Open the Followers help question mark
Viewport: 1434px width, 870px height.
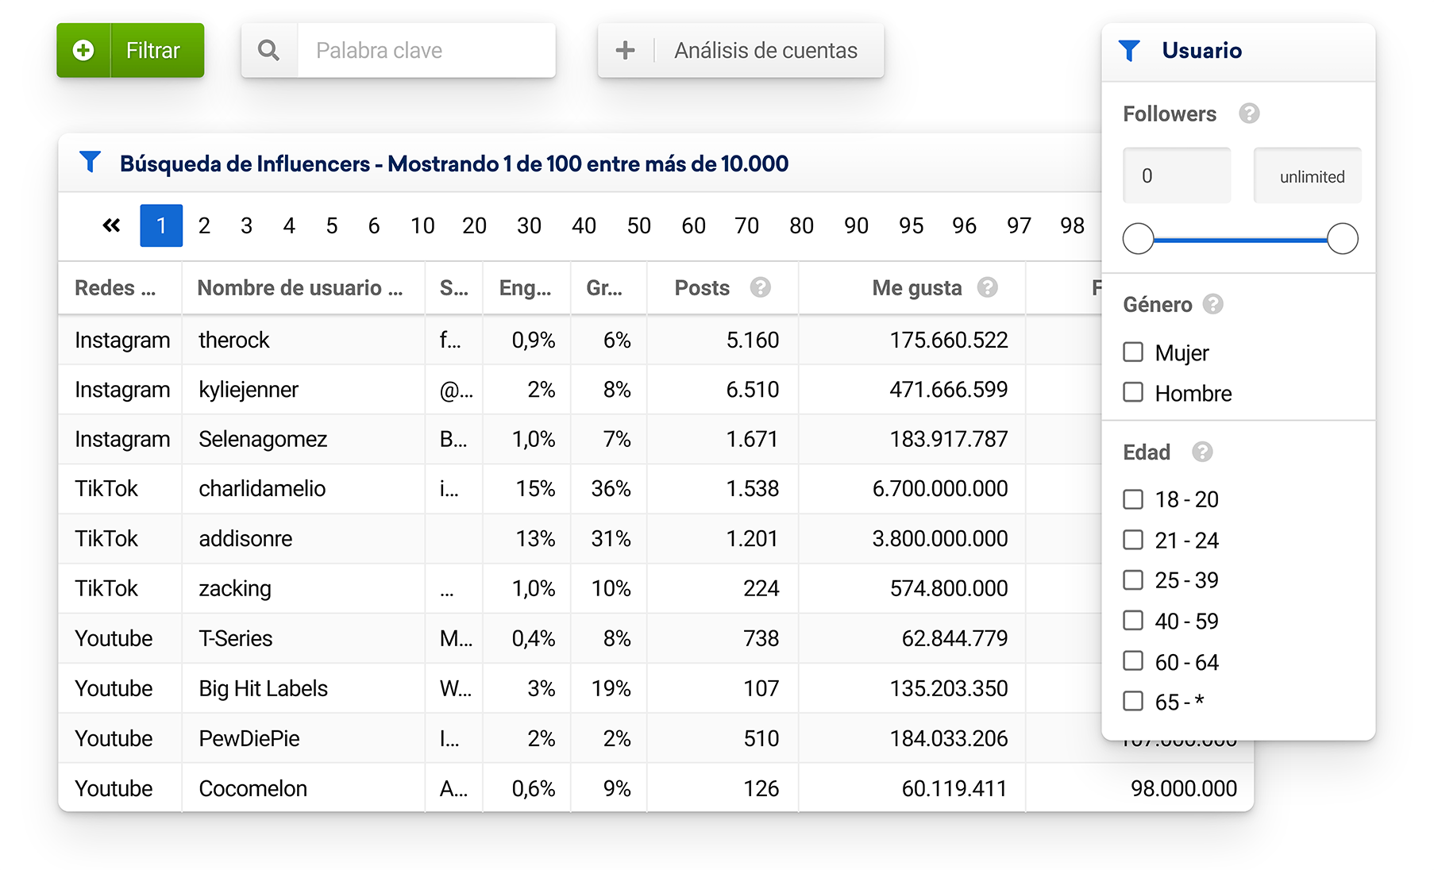(x=1249, y=114)
